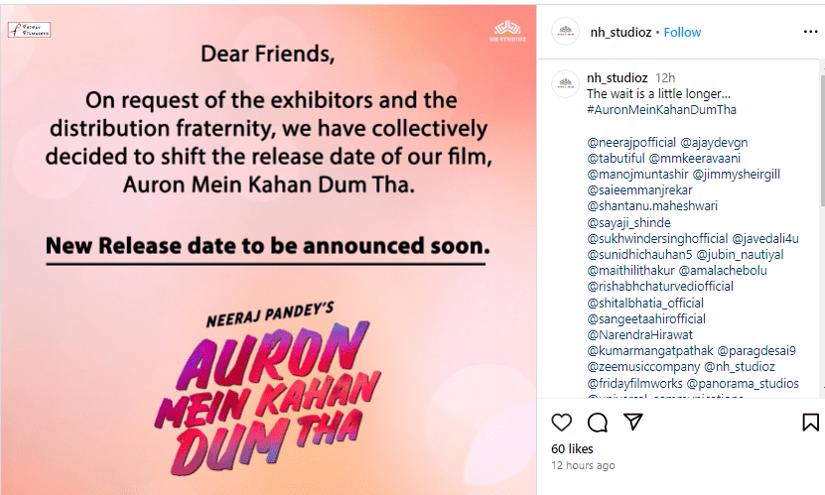Click the nh_studioz avatar beside the caption

coord(566,83)
